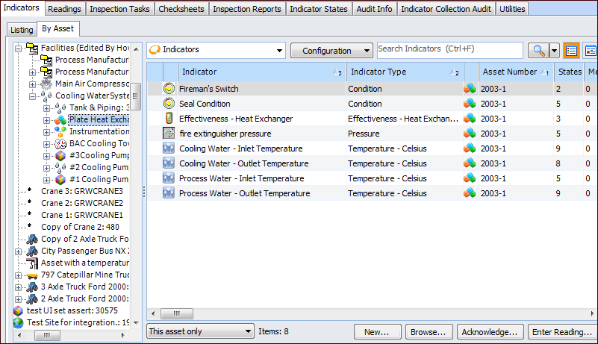This screenshot has height=344, width=598.
Task: Click the City Passenger Bus tree icon
Action: point(32,251)
